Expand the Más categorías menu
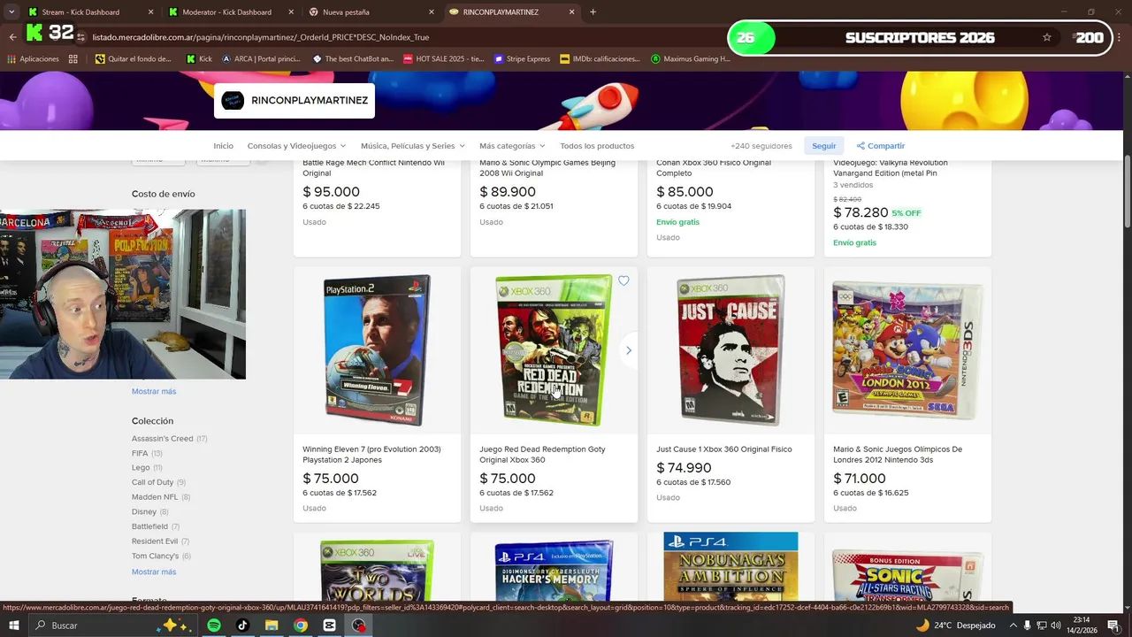The height and width of the screenshot is (637, 1132). point(512,146)
